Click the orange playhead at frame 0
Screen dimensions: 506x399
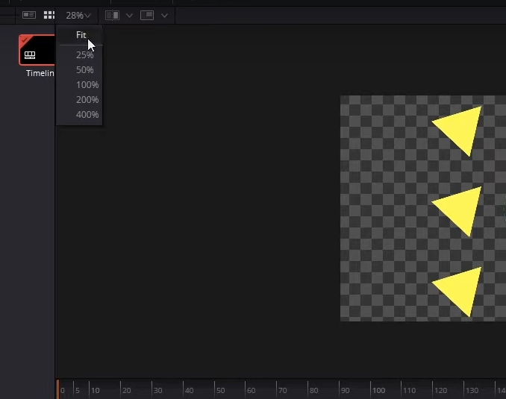(58, 389)
